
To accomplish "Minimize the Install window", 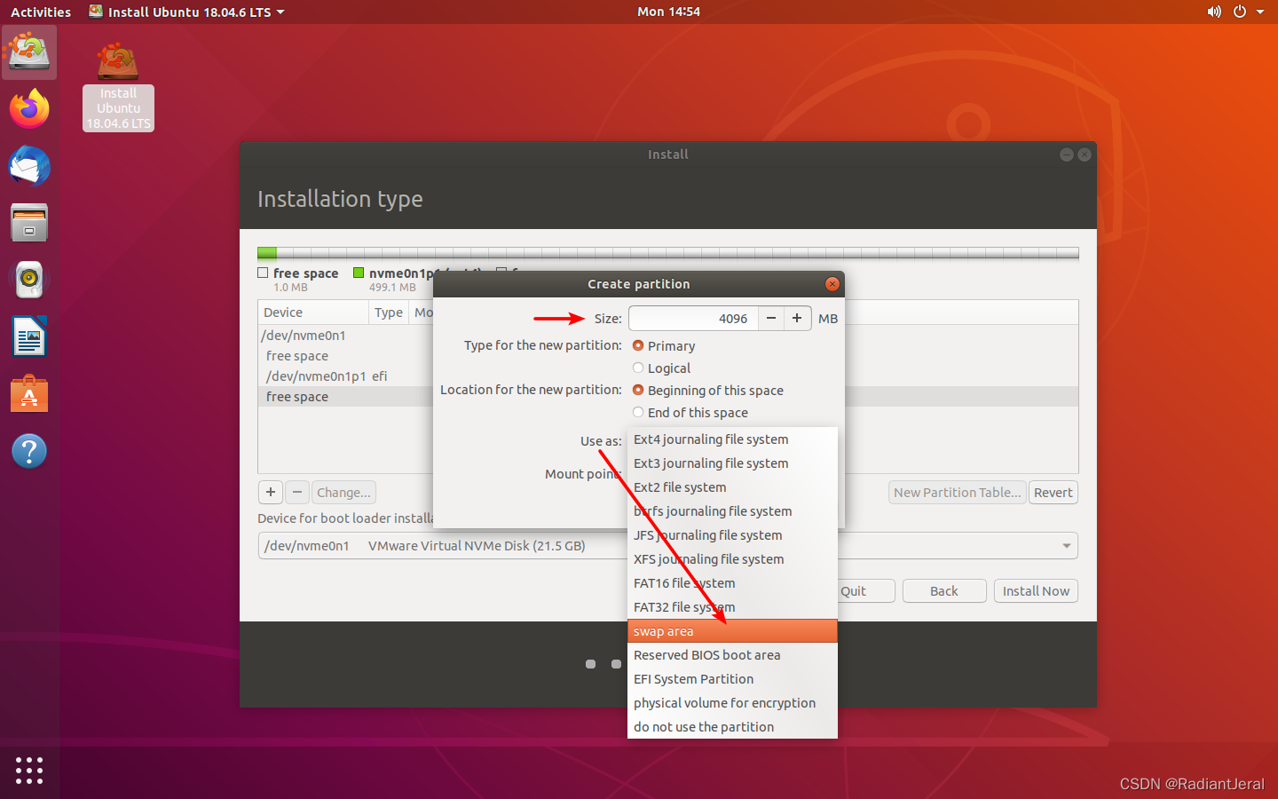I will click(x=1067, y=154).
